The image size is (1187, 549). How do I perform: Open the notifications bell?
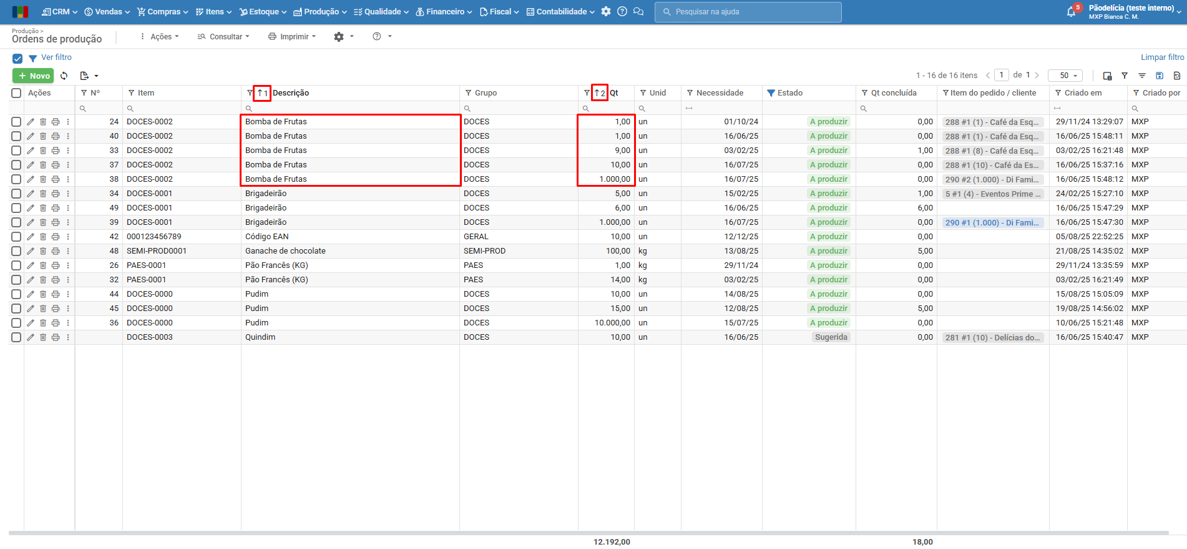click(1072, 12)
